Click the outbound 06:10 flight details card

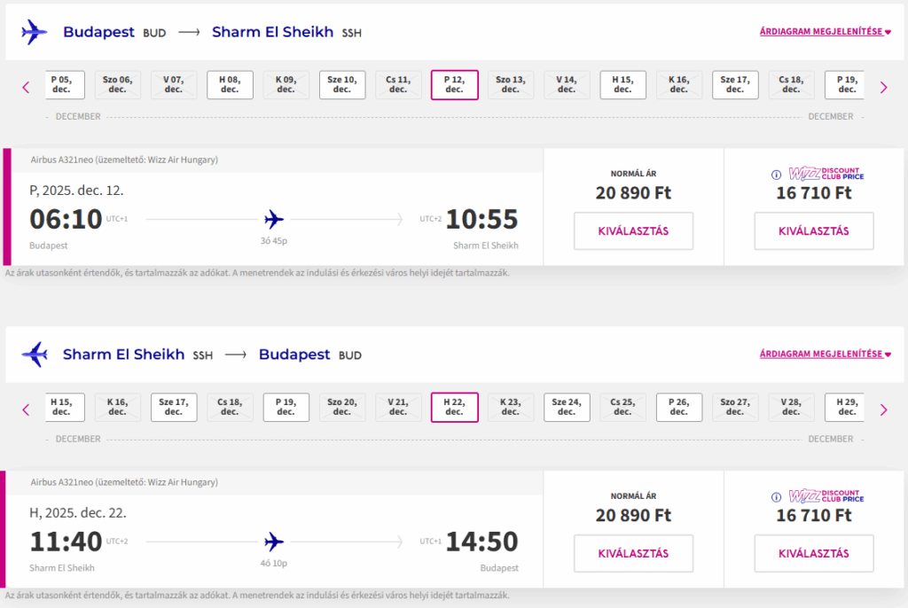273,218
